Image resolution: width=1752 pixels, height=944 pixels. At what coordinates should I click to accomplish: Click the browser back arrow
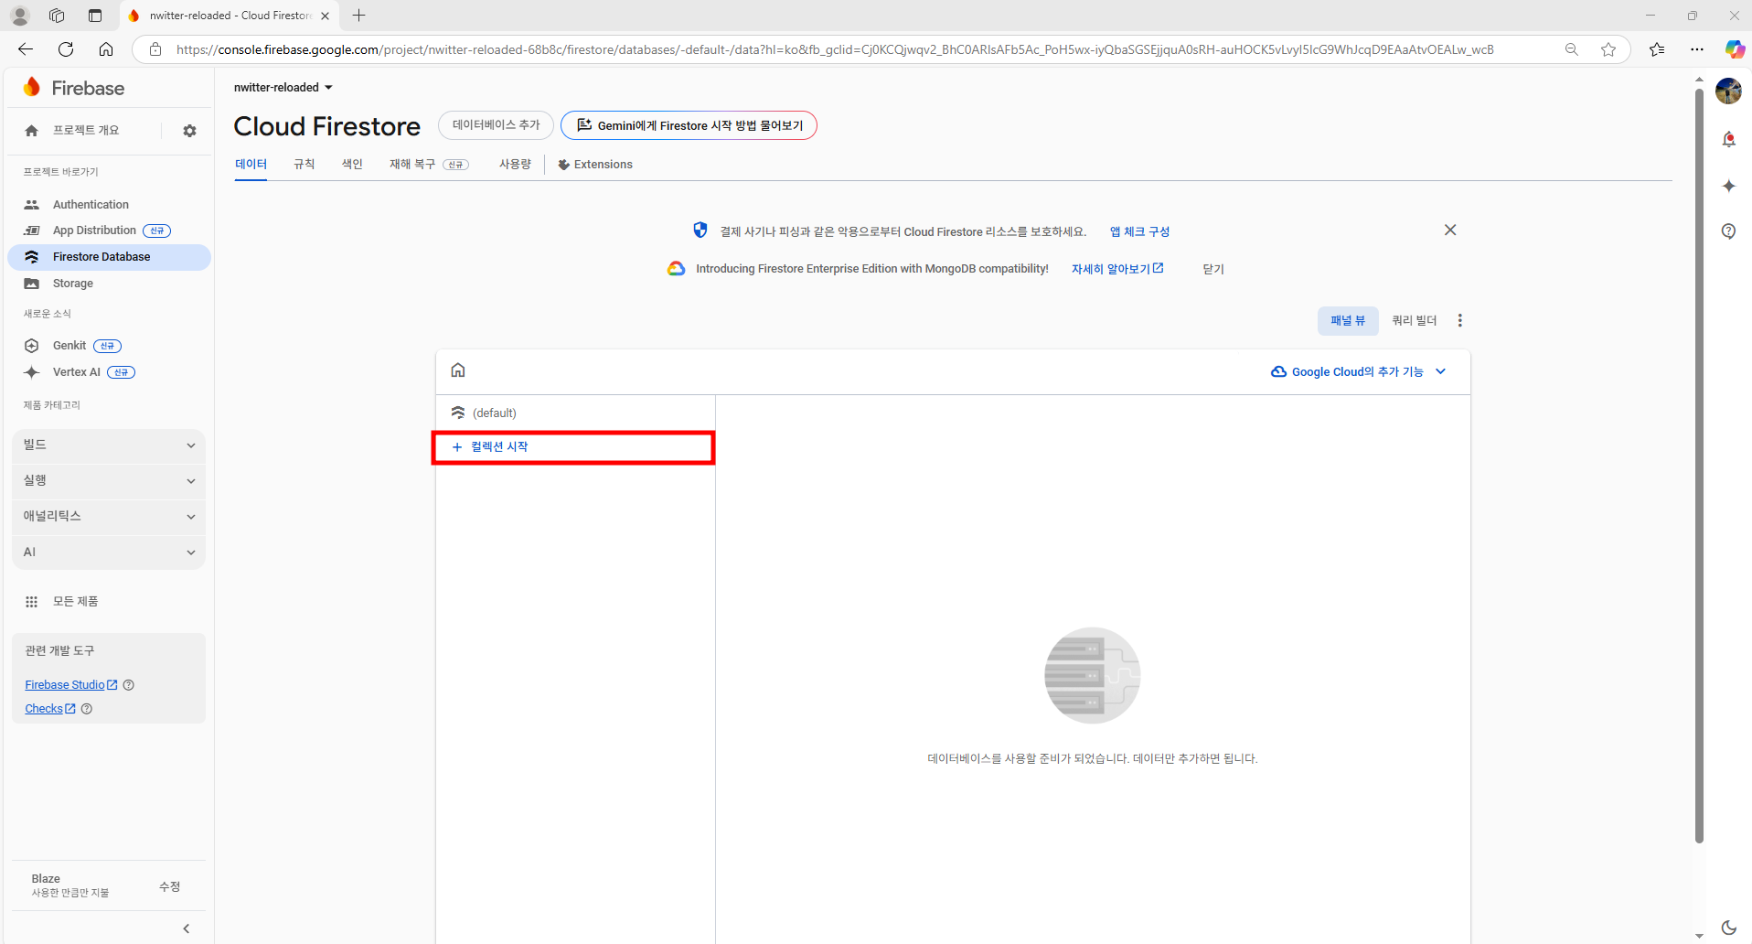pyautogui.click(x=26, y=49)
